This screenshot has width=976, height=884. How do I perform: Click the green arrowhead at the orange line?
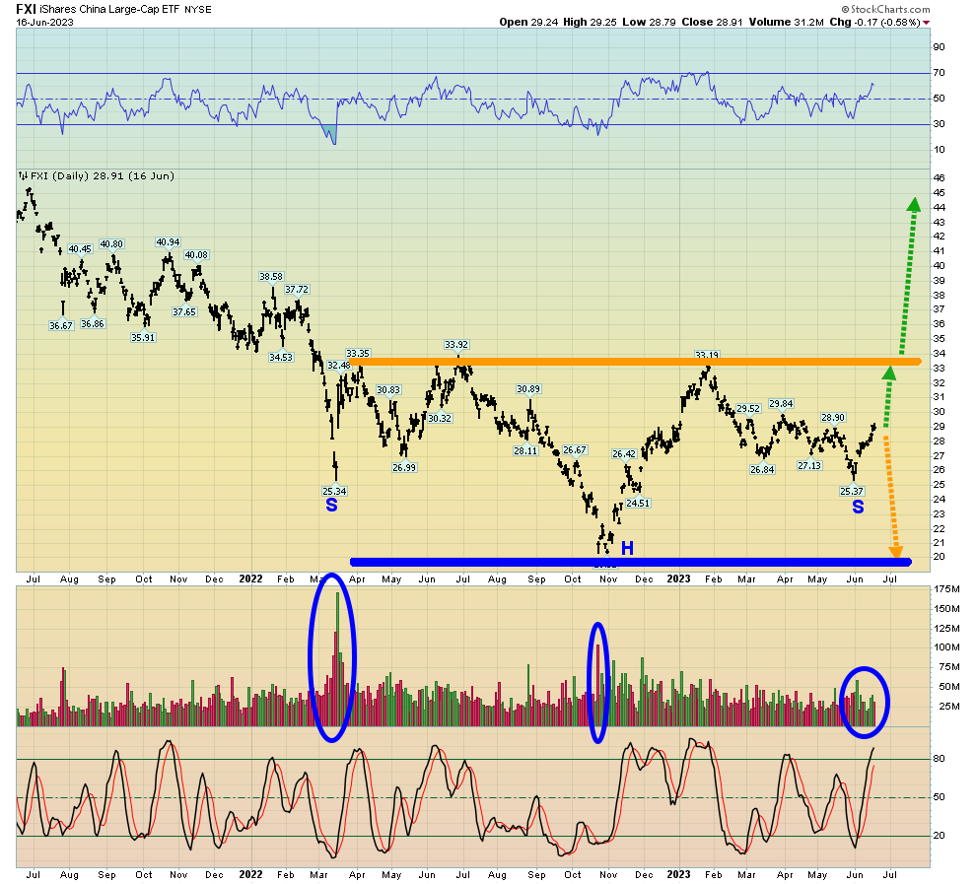pos(889,373)
